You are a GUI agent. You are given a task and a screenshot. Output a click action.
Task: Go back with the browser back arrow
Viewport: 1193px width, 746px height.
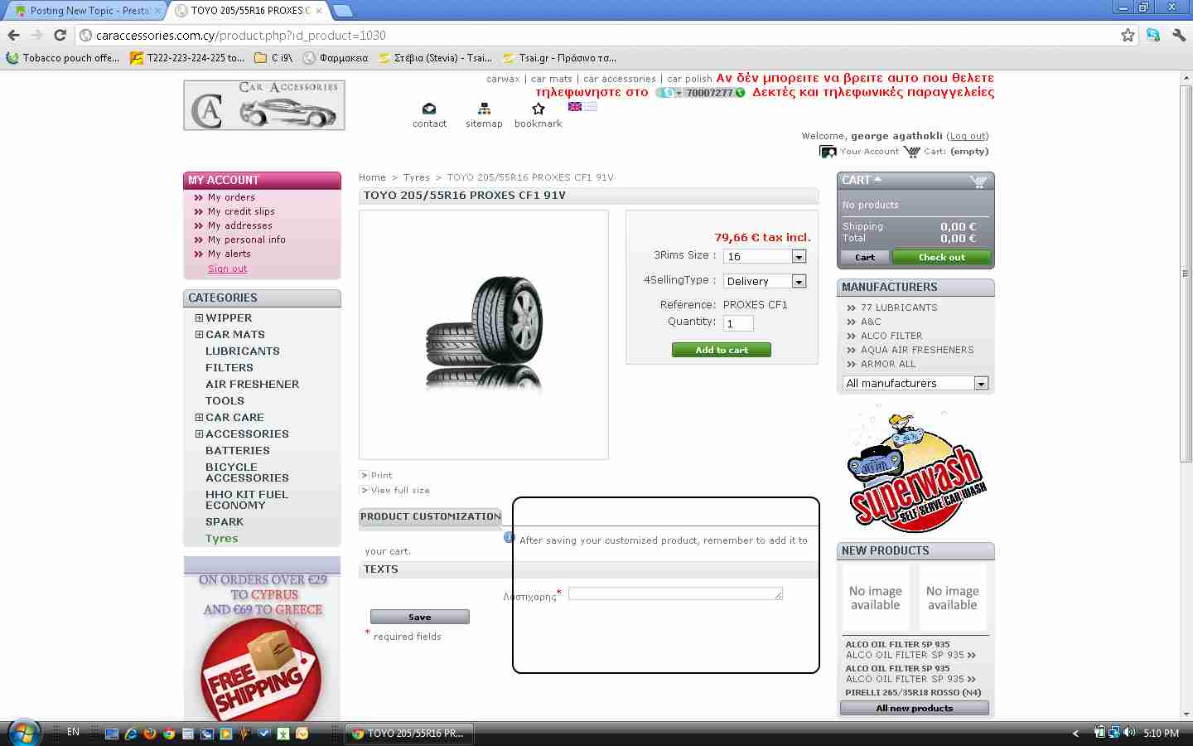click(x=13, y=35)
